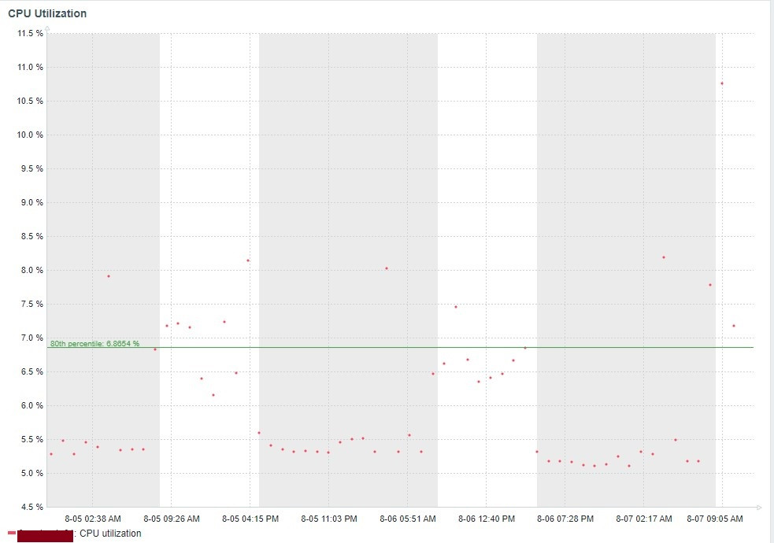The height and width of the screenshot is (543, 774).
Task: Click the 8-05 02:38 AM axis label
Action: [93, 519]
